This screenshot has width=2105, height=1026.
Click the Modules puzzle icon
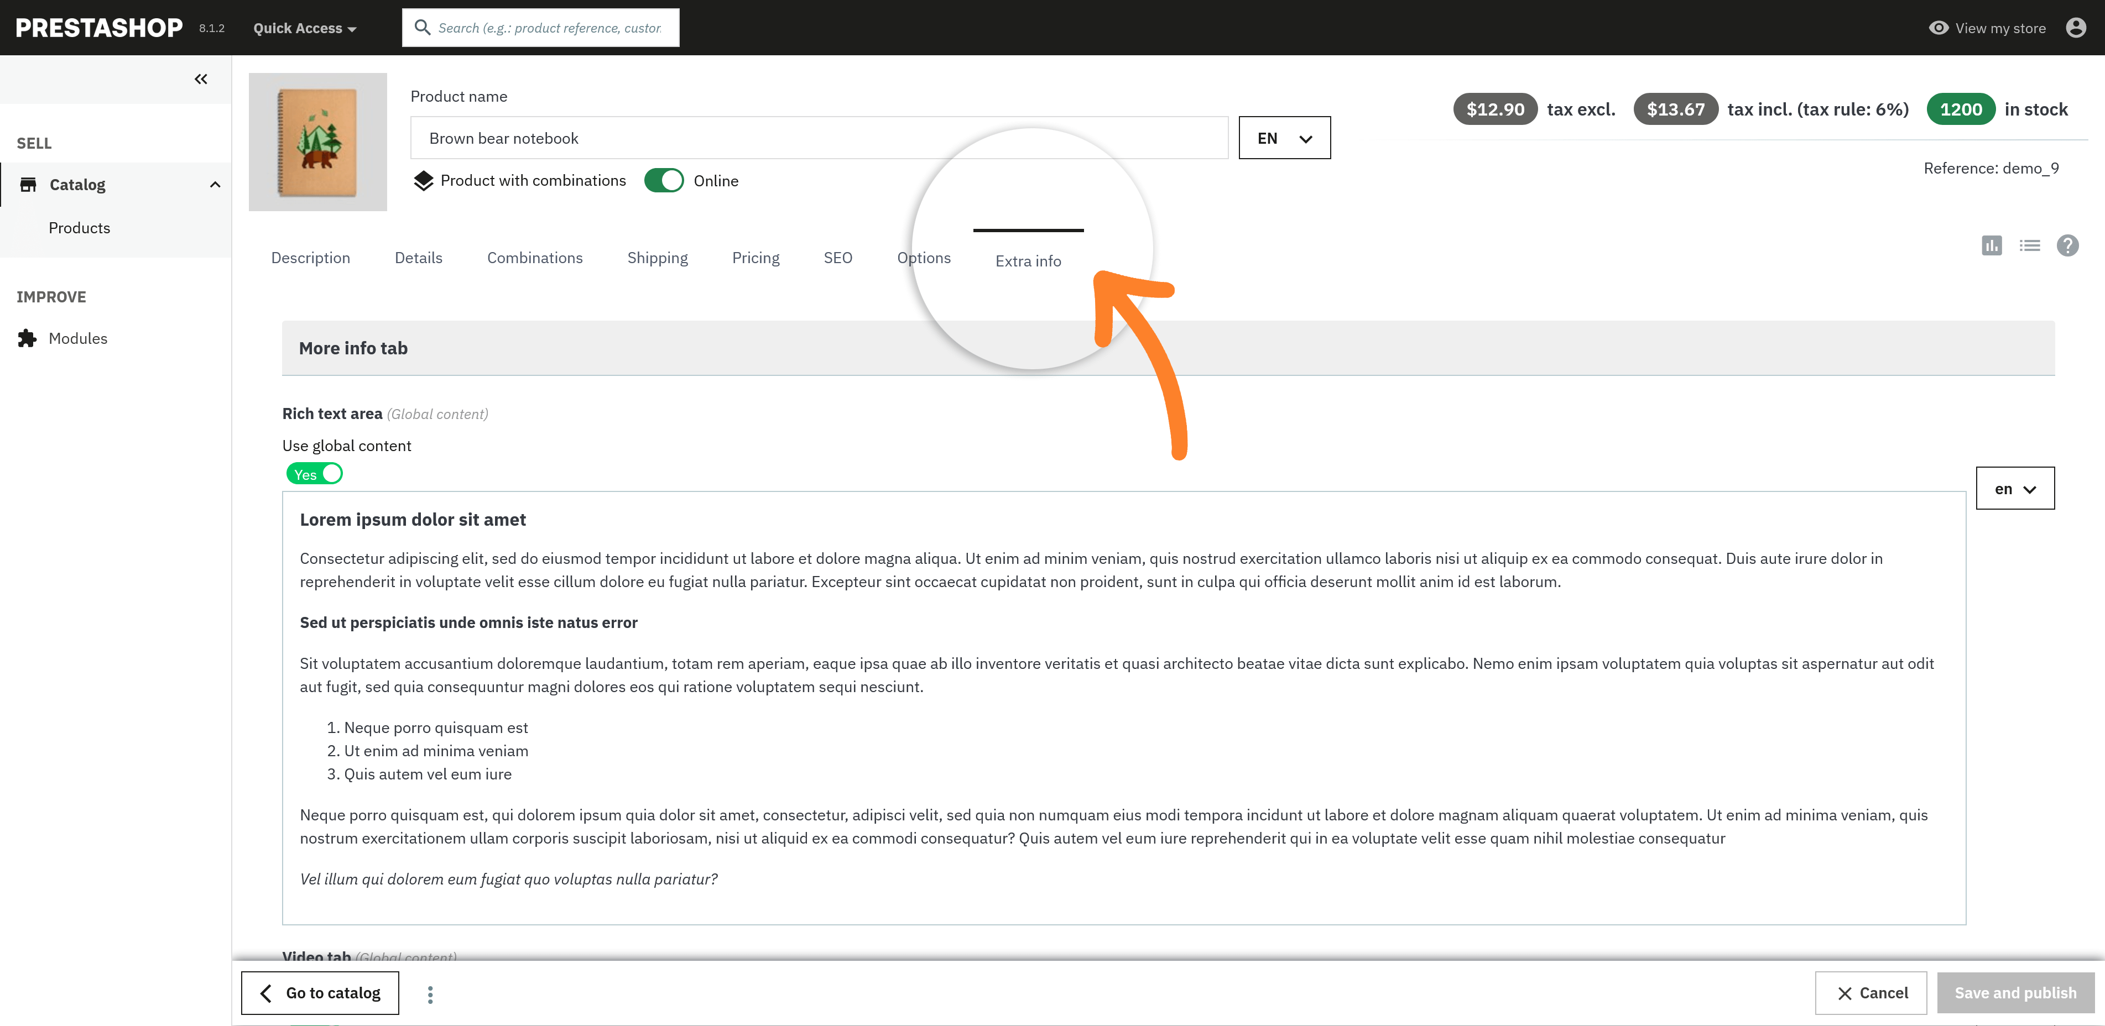pos(28,338)
